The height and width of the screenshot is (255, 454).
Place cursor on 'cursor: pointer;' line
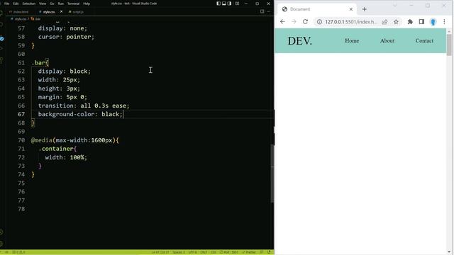pyautogui.click(x=66, y=37)
